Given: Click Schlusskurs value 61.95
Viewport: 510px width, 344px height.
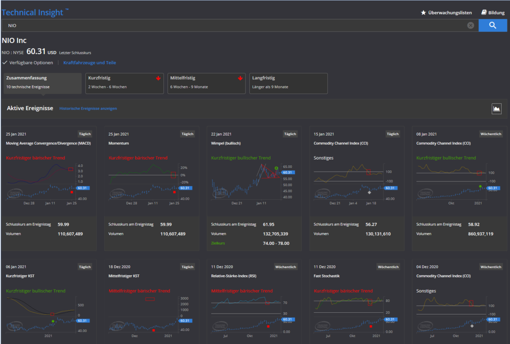Looking at the screenshot, I should [269, 225].
